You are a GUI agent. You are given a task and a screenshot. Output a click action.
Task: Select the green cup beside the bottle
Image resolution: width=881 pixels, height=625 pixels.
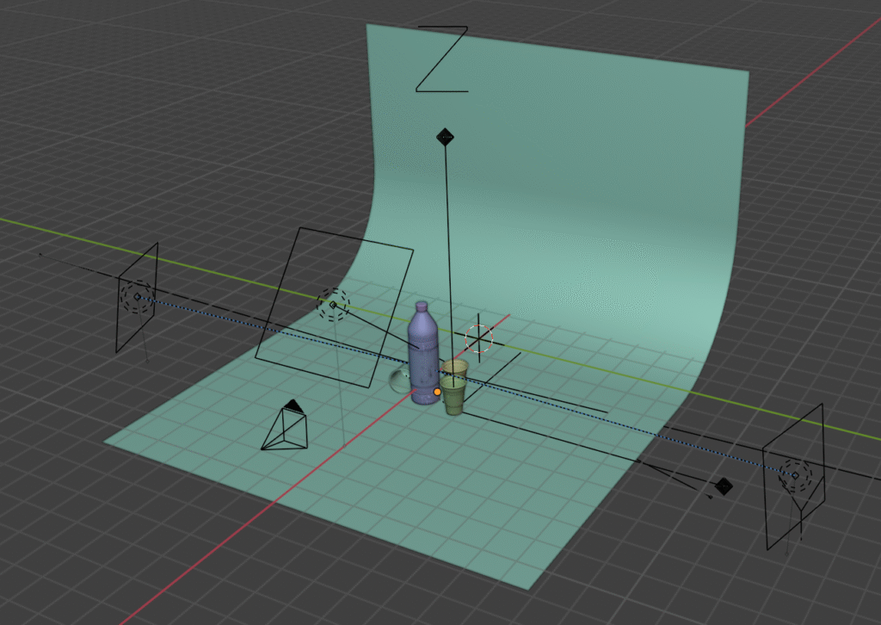coord(454,393)
